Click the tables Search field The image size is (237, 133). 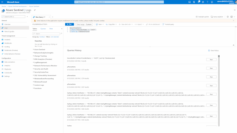[46, 34]
